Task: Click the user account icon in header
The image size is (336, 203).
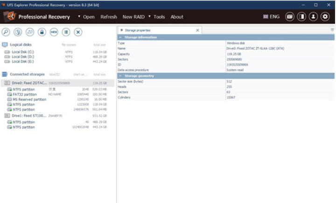Action: 313,17
